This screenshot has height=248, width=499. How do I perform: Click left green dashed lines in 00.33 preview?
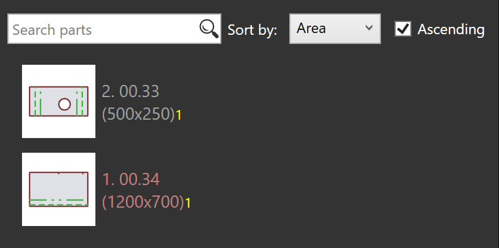click(38, 102)
